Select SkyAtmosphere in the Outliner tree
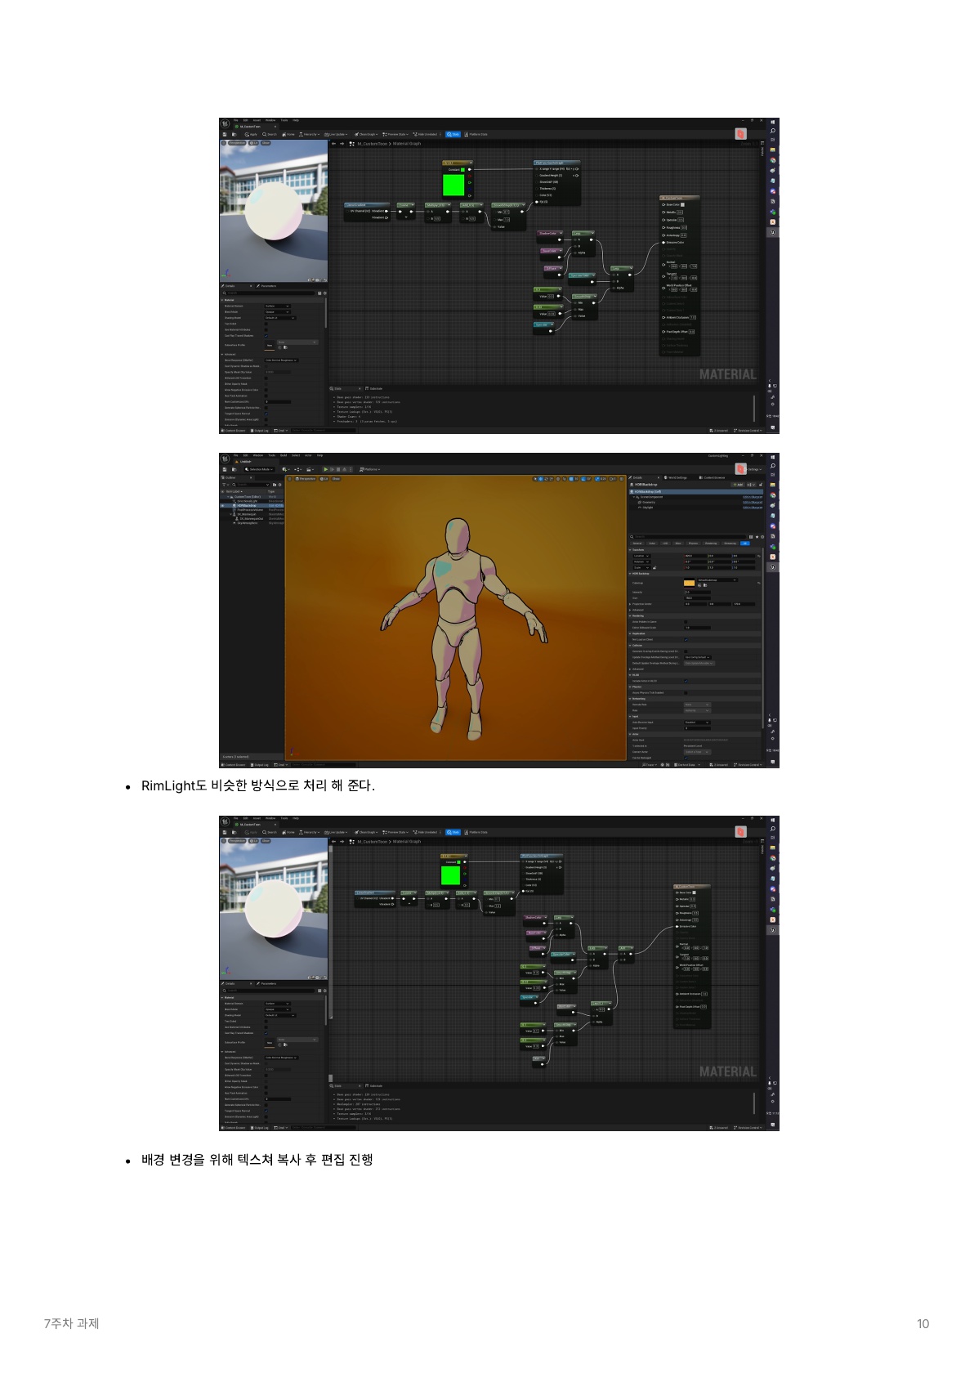 [247, 523]
